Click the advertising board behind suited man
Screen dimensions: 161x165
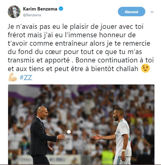[x=49, y=160]
